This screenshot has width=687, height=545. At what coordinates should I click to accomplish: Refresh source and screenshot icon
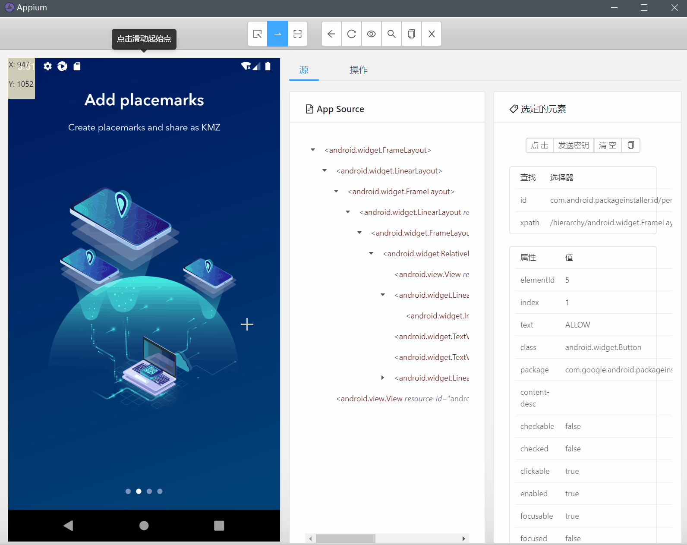351,34
